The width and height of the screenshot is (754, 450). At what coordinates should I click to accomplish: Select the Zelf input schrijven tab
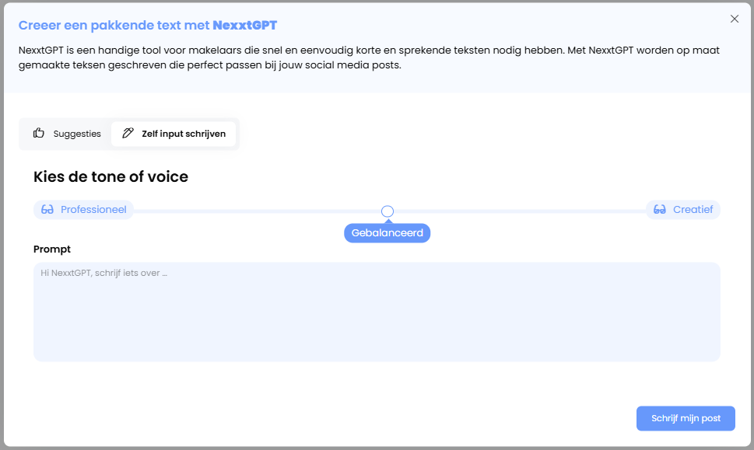click(174, 134)
